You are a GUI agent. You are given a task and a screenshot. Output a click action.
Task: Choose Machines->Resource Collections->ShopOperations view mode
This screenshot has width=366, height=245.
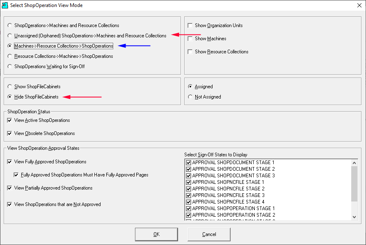[9, 46]
